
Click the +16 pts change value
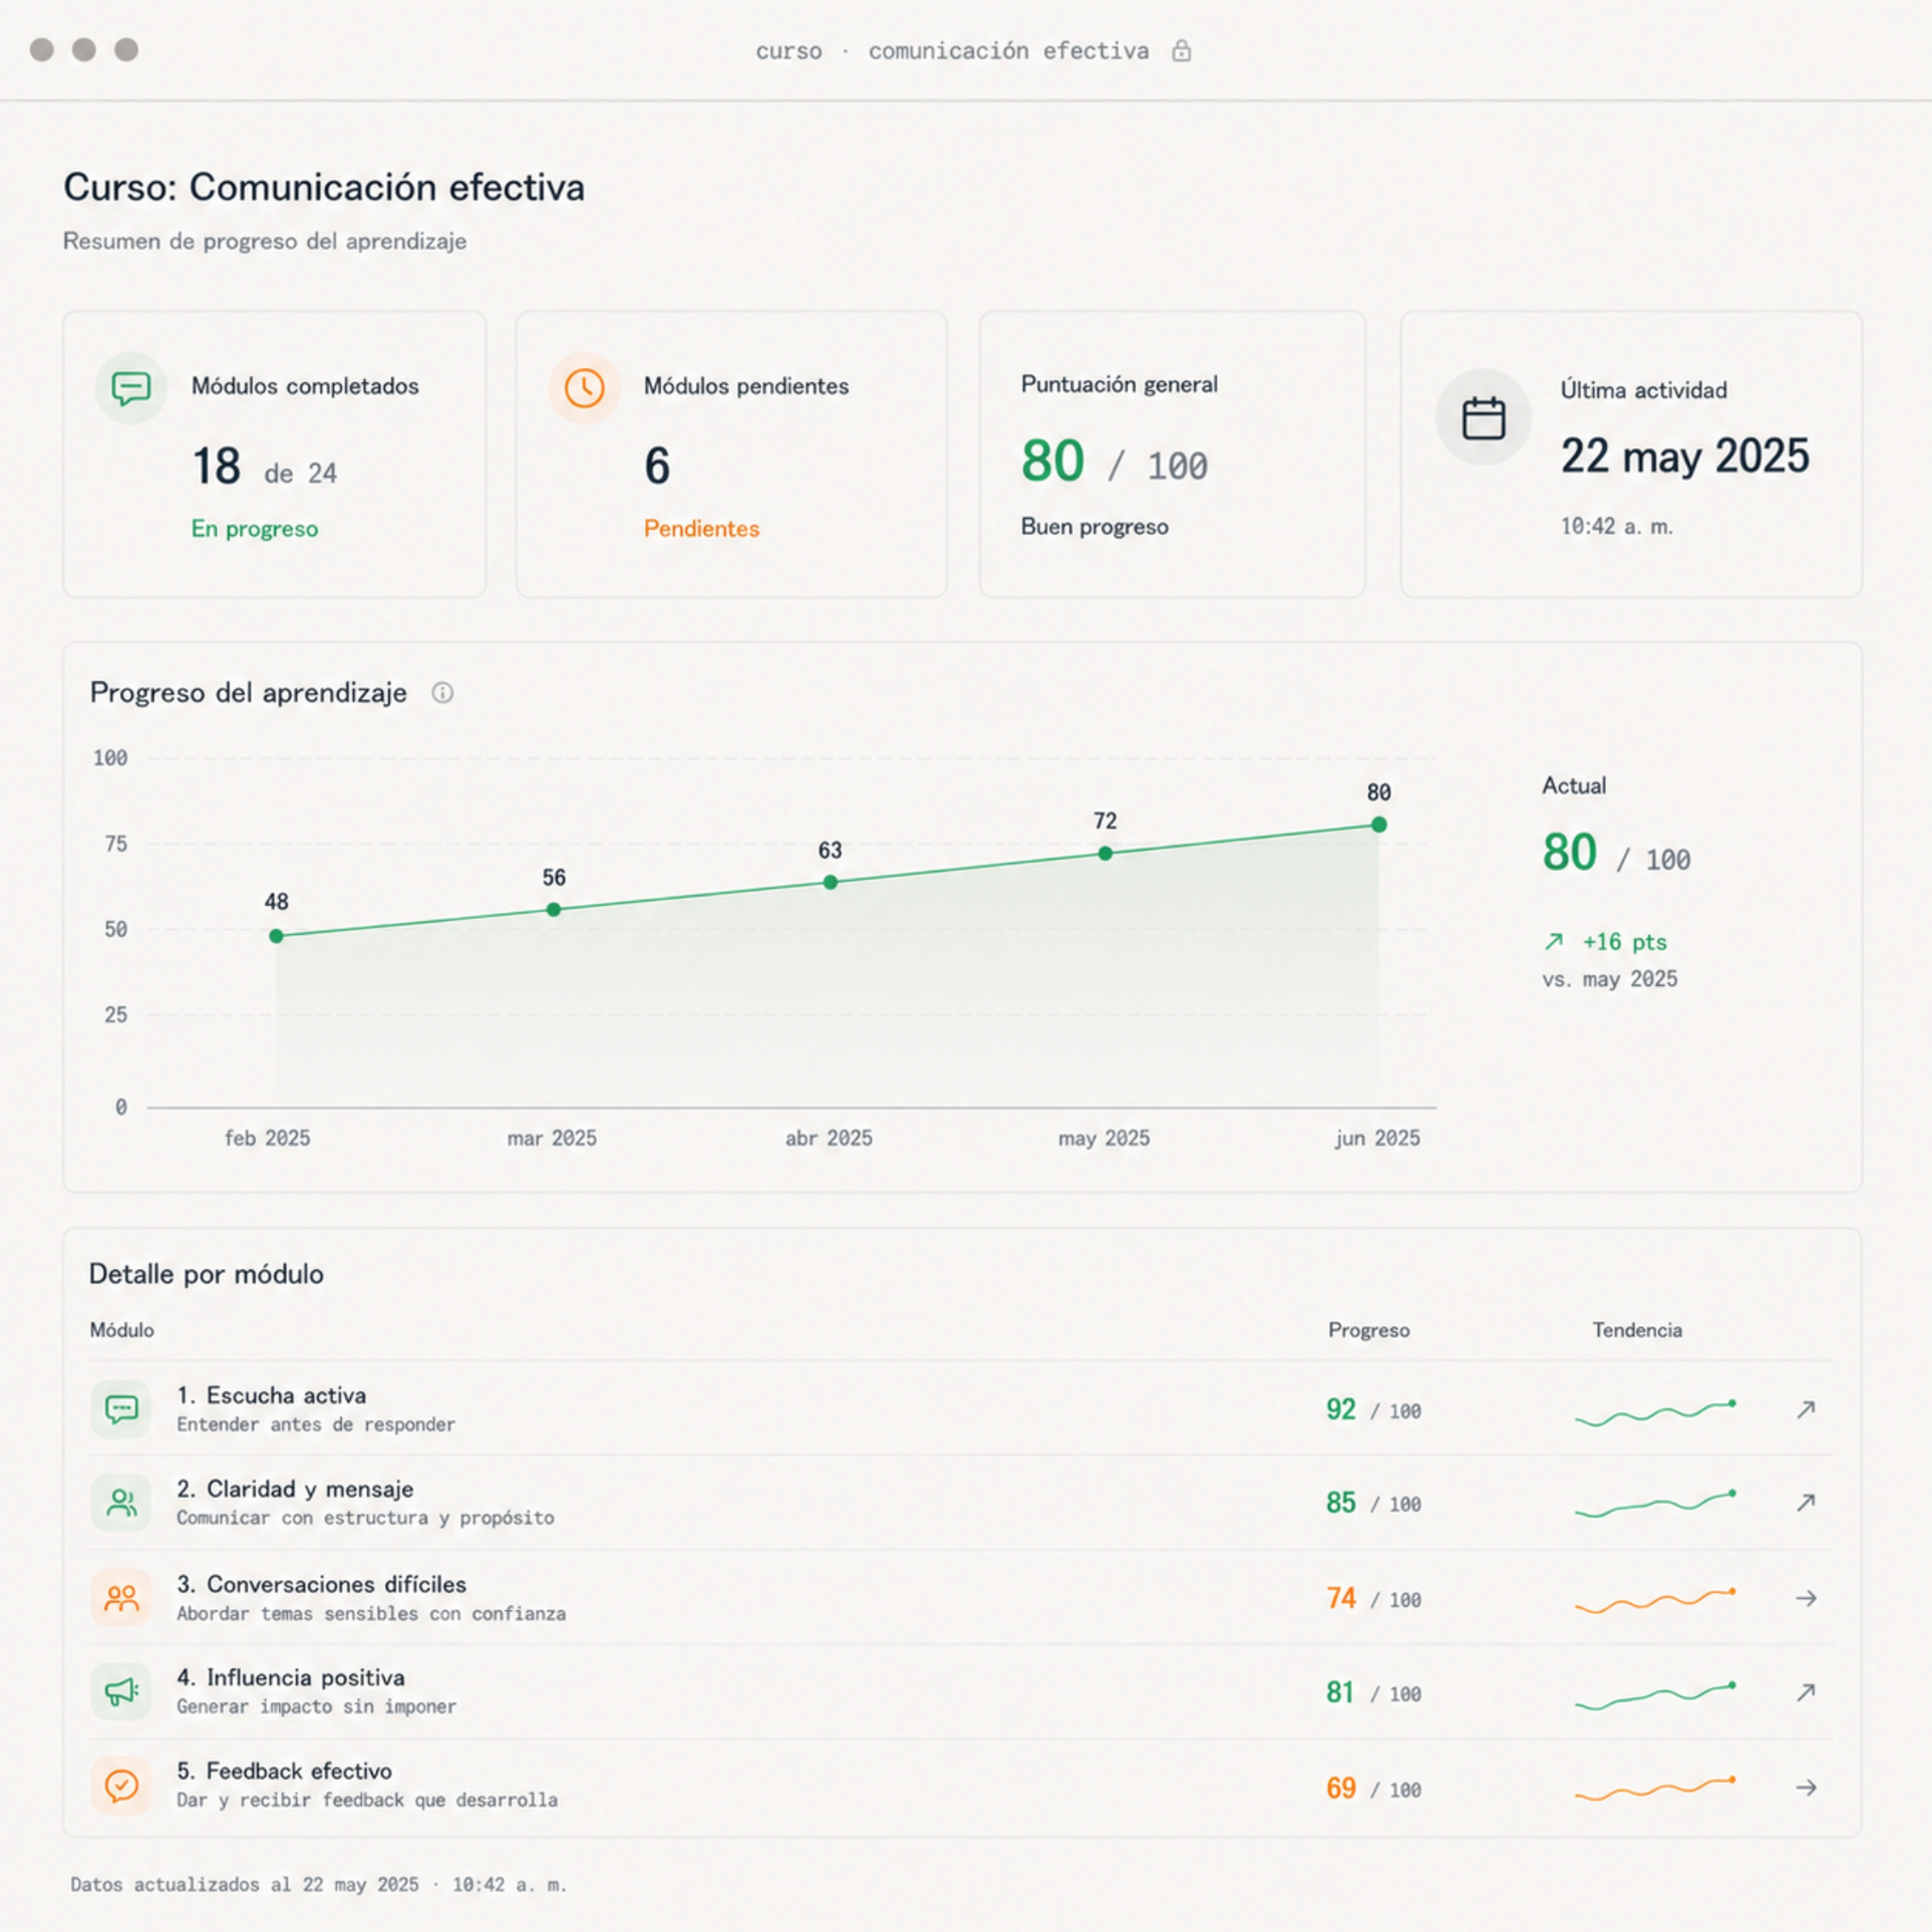[x=1625, y=942]
